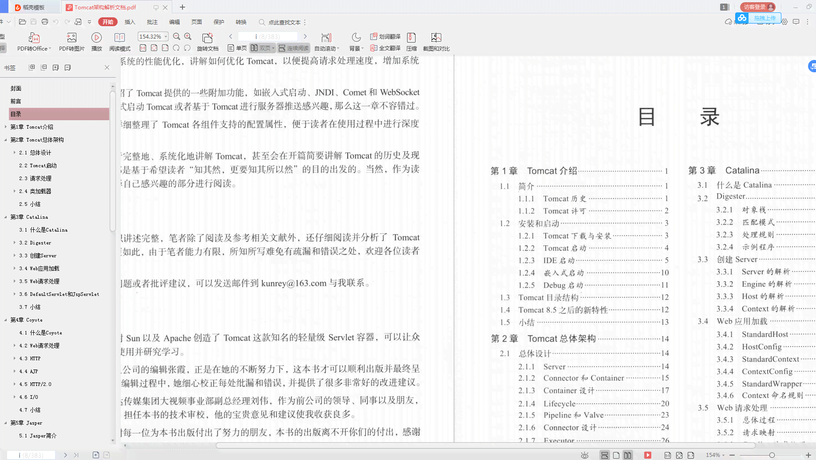Toggle 双页 double-page view
This screenshot has width=816, height=460.
tap(262, 48)
